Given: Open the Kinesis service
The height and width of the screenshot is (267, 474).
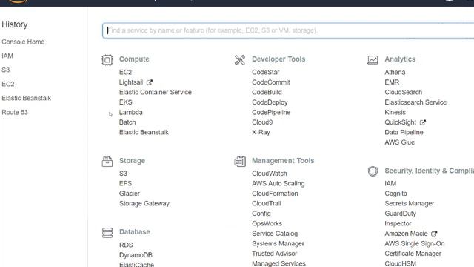Looking at the screenshot, I should [395, 112].
